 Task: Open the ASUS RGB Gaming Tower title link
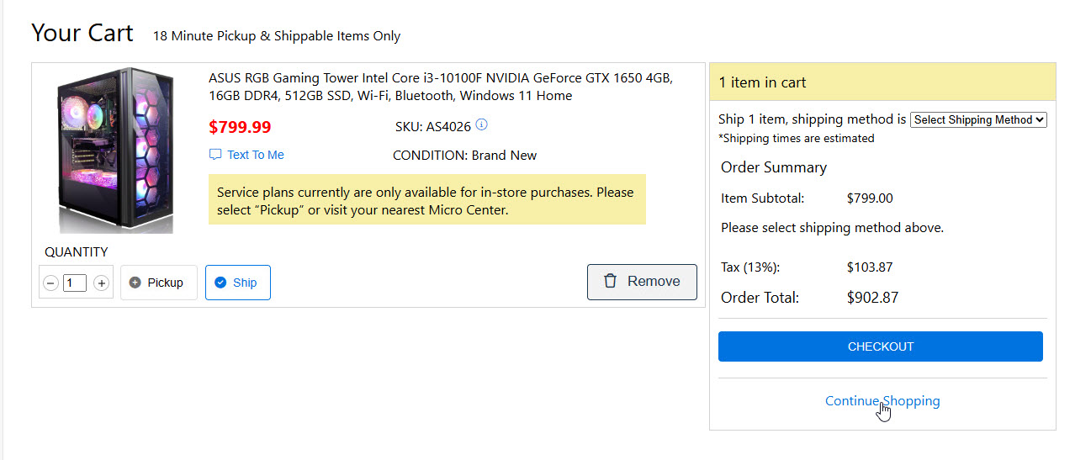coord(440,87)
